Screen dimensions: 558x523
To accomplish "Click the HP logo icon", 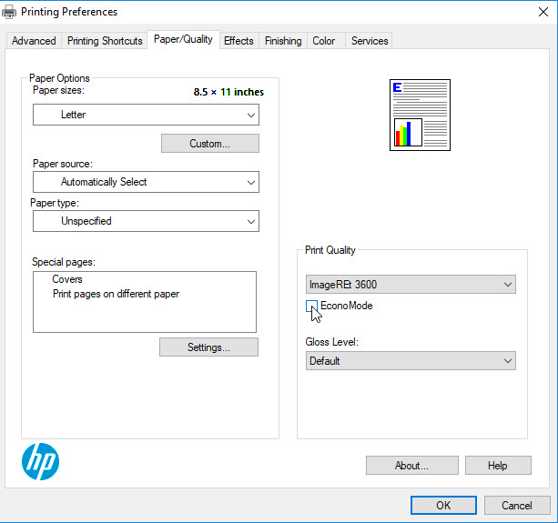I will point(40,463).
